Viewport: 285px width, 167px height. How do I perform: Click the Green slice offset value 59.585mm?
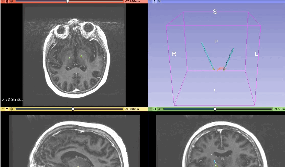point(279,109)
